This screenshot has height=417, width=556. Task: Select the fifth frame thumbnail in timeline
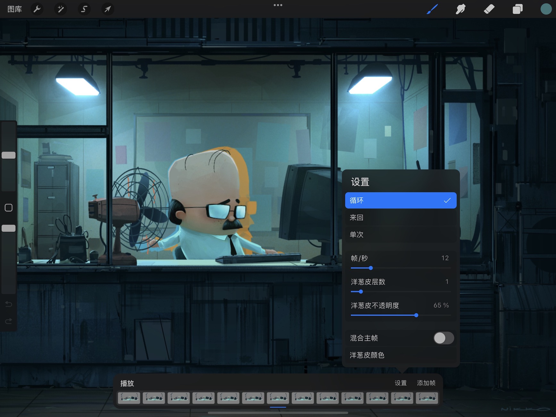(x=228, y=398)
